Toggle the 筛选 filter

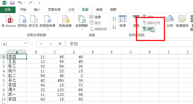136,21
